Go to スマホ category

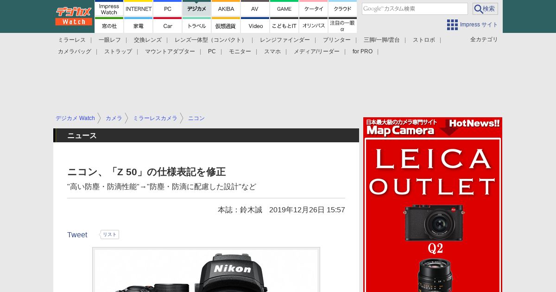click(x=272, y=51)
